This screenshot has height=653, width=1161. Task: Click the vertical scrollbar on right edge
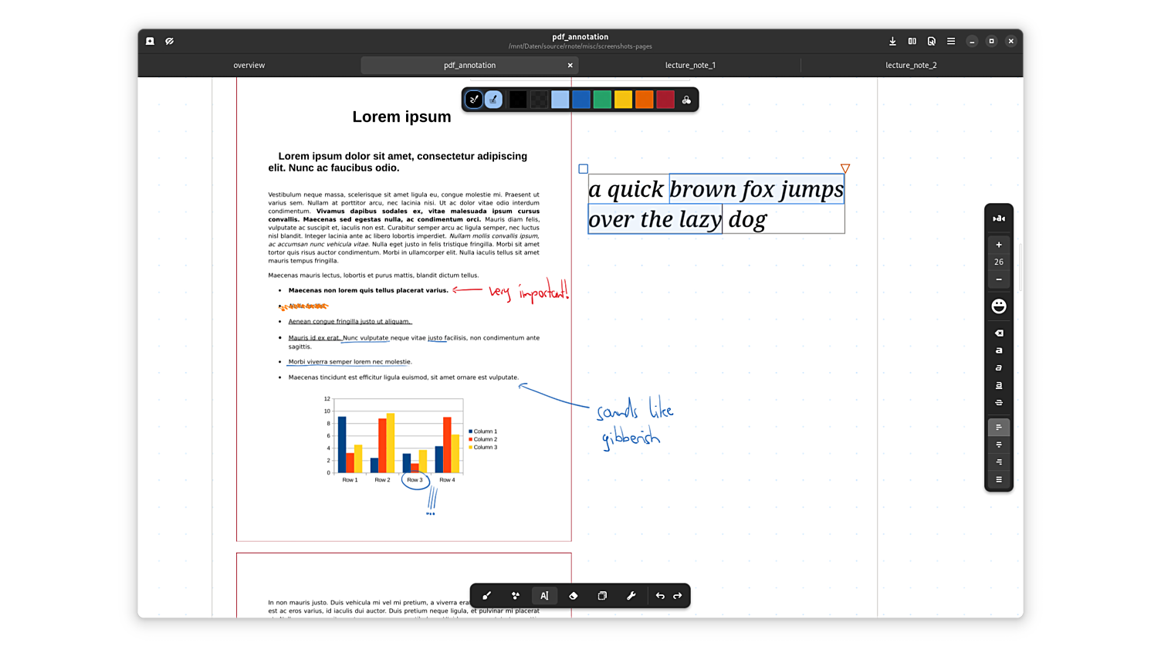[x=1021, y=267]
